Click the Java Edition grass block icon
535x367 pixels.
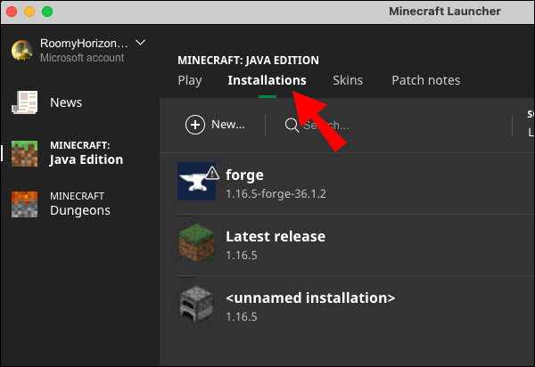(x=25, y=153)
